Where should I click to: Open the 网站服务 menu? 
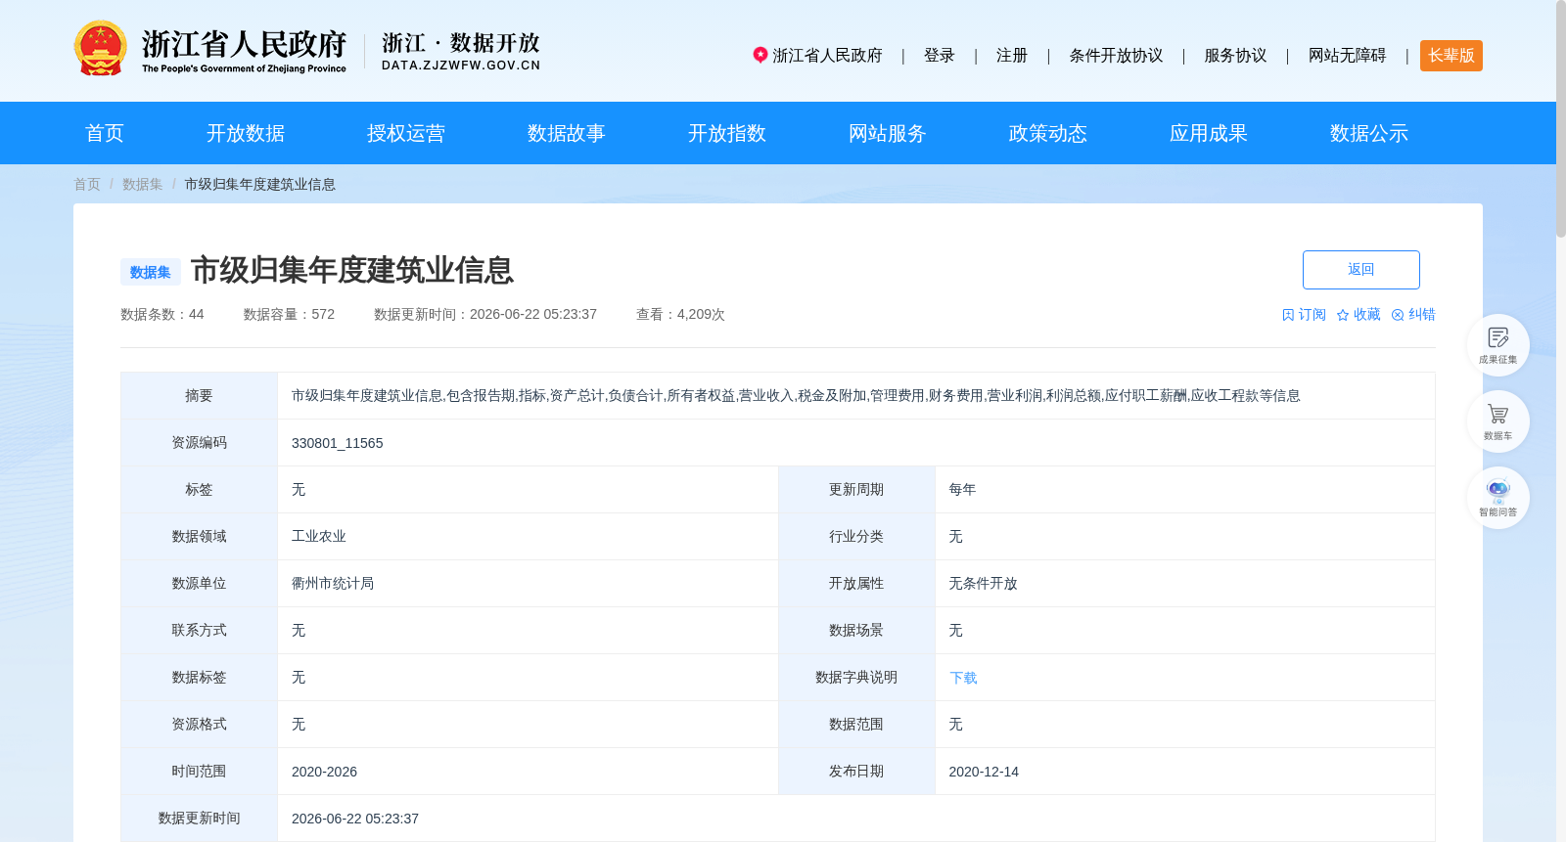coord(888,133)
